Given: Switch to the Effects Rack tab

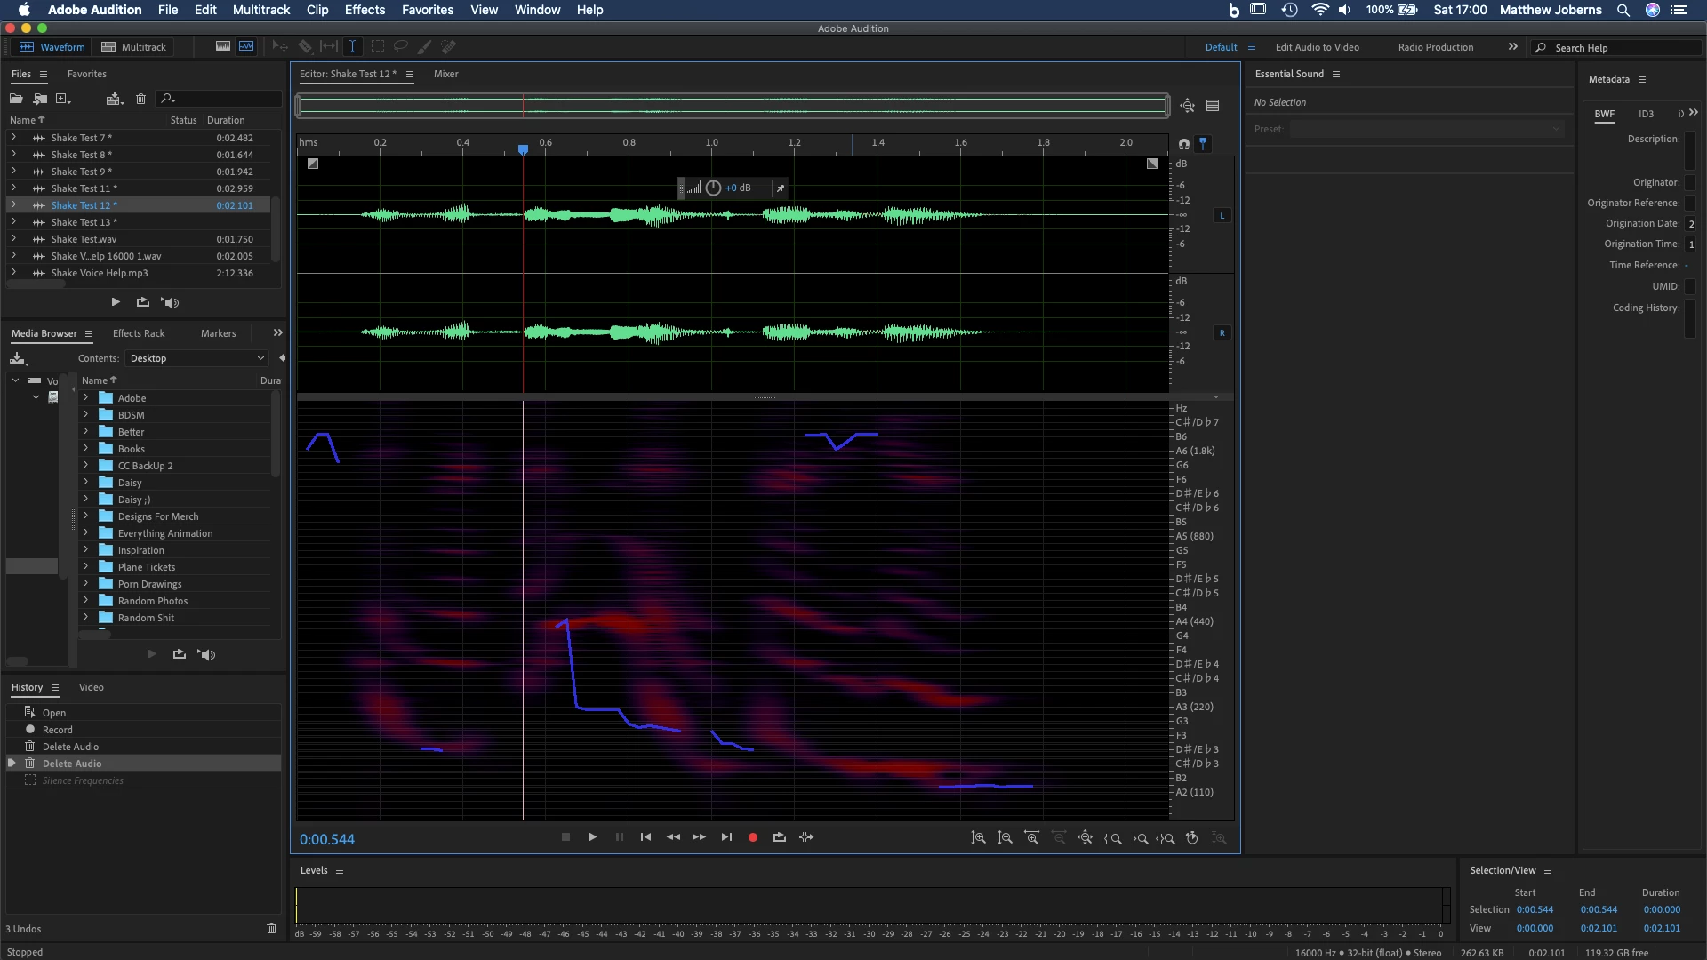Looking at the screenshot, I should [x=139, y=333].
